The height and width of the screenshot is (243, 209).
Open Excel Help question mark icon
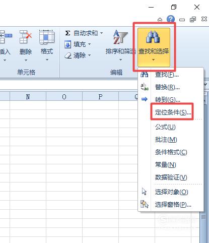[171, 19]
